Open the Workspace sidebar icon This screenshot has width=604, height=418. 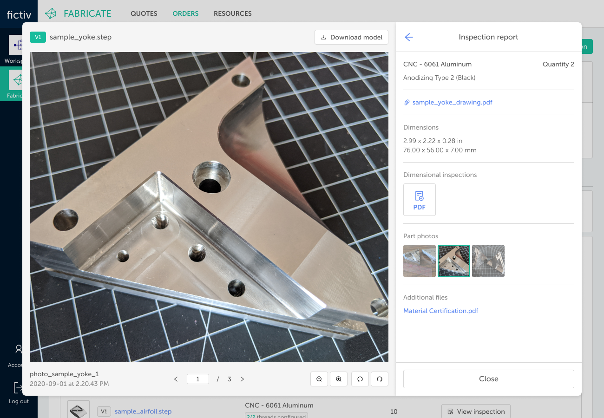click(18, 46)
